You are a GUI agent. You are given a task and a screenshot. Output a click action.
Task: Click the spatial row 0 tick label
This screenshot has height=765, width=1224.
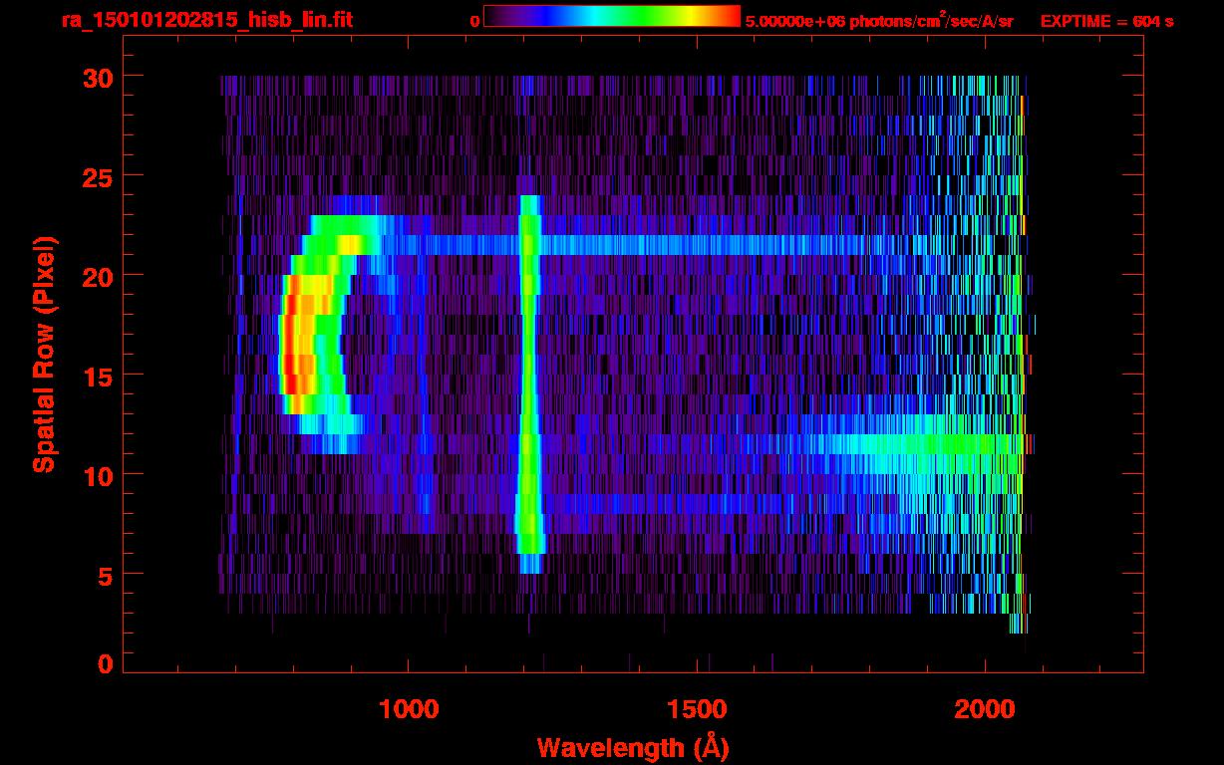[106, 663]
